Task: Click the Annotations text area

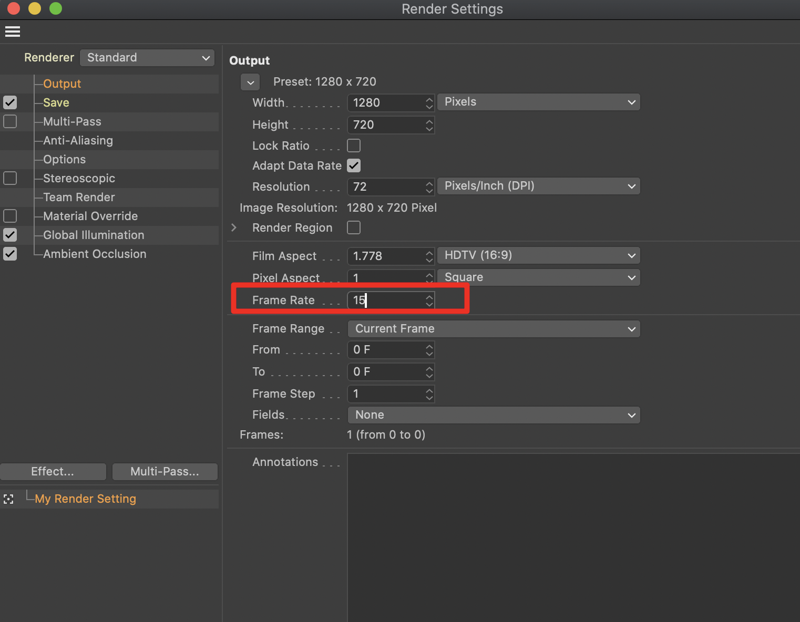Action: pyautogui.click(x=573, y=537)
